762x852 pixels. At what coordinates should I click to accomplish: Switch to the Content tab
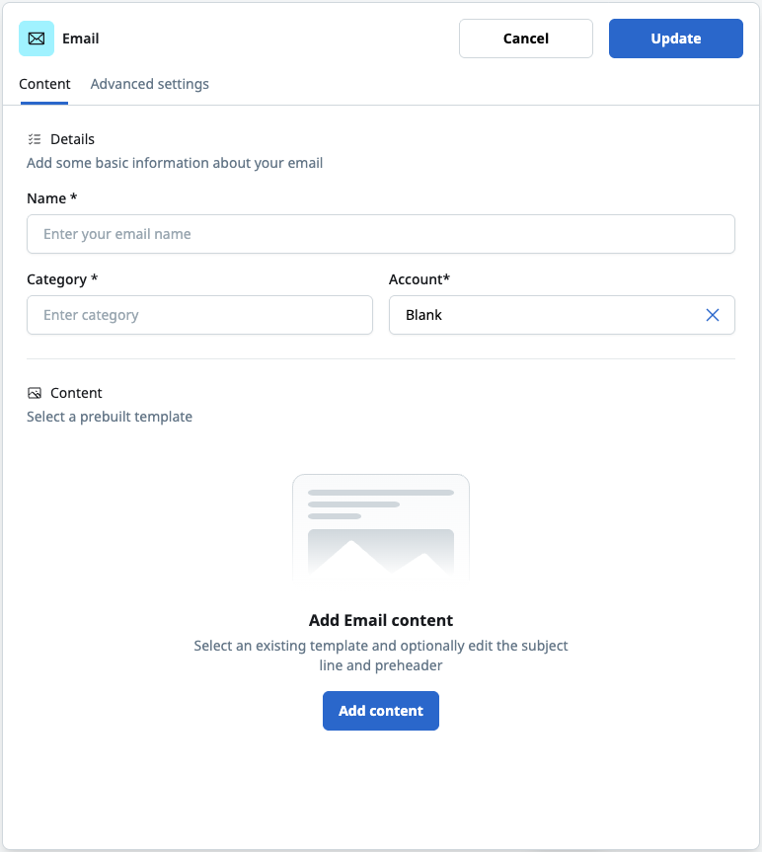[44, 84]
